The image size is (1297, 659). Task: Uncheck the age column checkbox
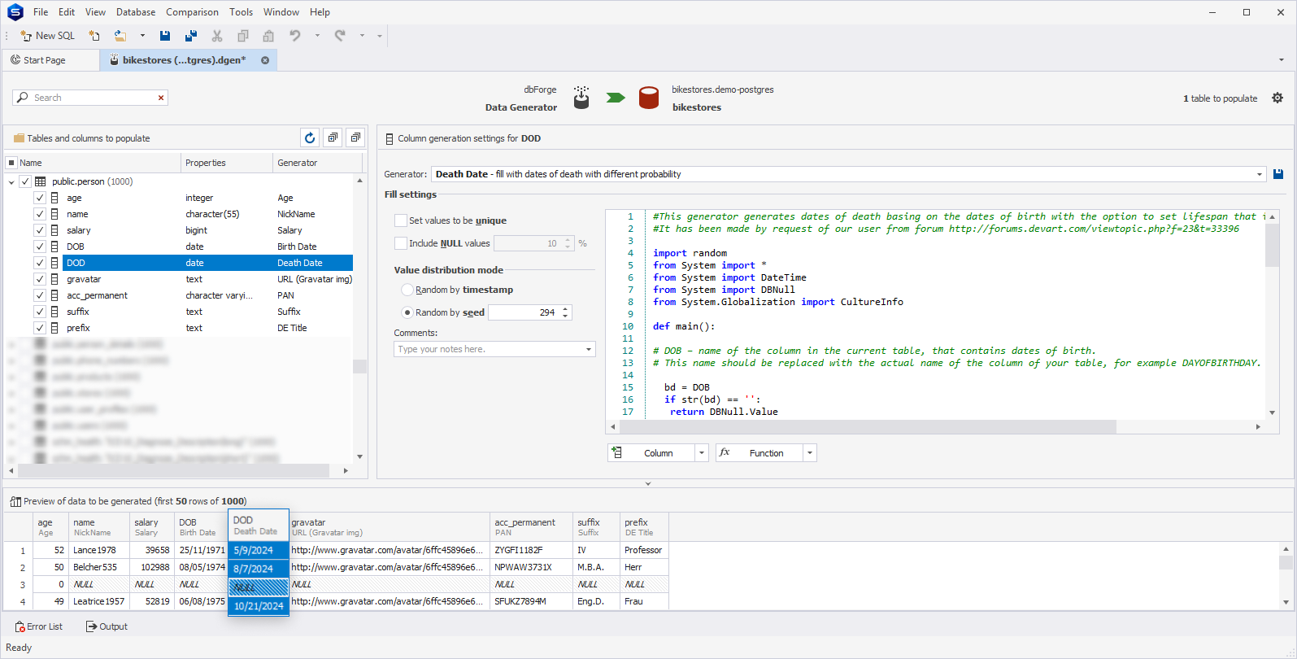[40, 198]
